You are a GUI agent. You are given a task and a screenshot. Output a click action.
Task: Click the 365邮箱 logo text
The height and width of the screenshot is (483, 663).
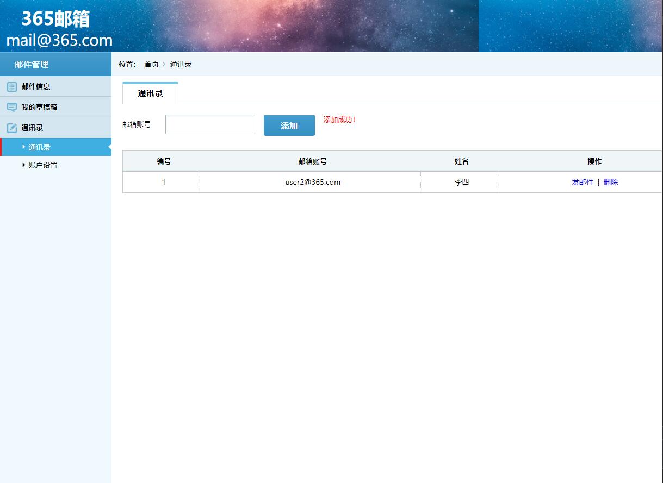(55, 19)
